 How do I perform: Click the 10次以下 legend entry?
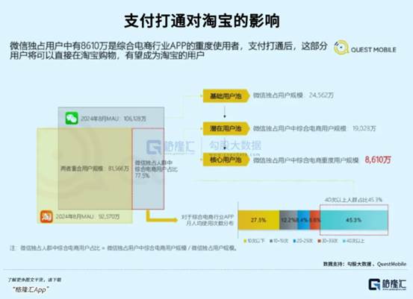(x=255, y=241)
